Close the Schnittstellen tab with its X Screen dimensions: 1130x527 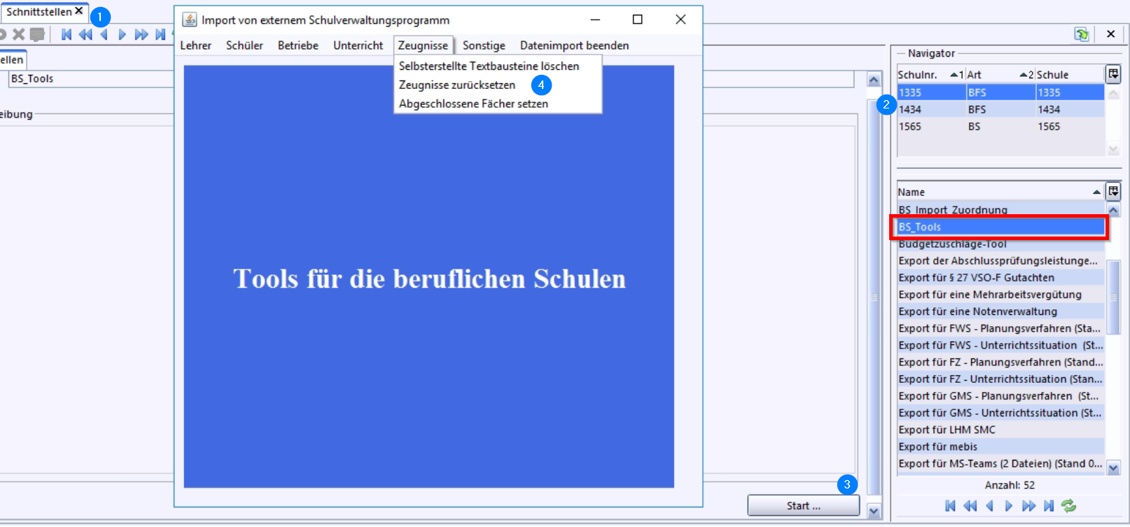(79, 10)
